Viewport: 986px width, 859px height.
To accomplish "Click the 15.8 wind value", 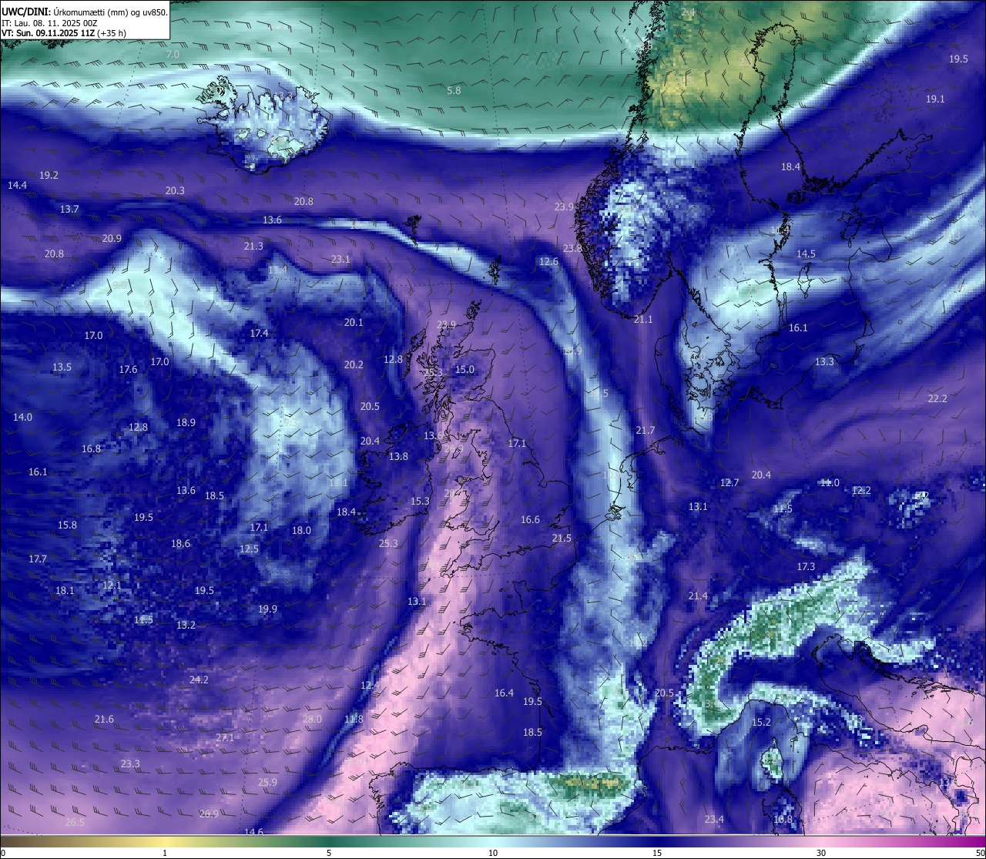I will pyautogui.click(x=67, y=525).
